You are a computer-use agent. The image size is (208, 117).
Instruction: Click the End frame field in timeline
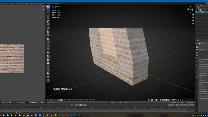click(190, 105)
